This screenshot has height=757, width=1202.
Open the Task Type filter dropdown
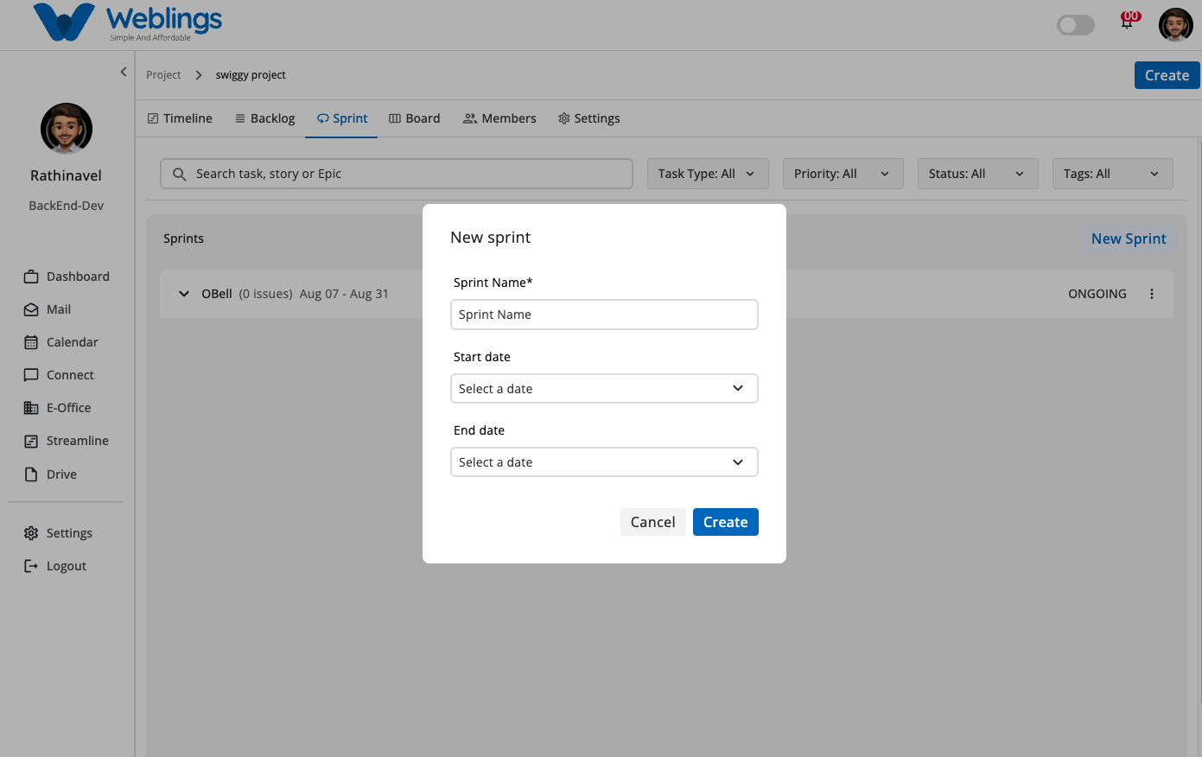point(706,174)
